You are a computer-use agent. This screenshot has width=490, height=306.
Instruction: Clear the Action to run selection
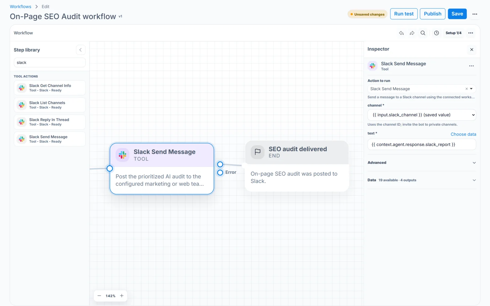click(467, 89)
